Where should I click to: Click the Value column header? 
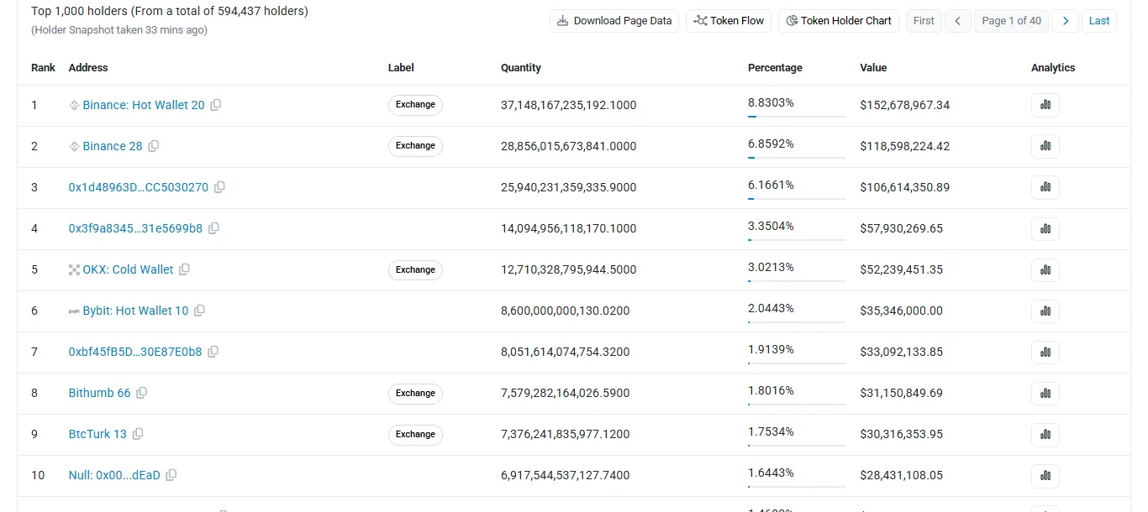[x=873, y=68]
